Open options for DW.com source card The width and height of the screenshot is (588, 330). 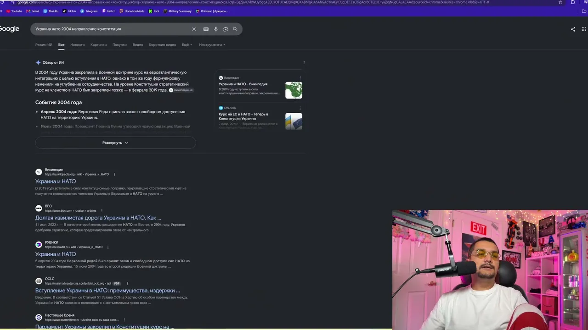300,108
